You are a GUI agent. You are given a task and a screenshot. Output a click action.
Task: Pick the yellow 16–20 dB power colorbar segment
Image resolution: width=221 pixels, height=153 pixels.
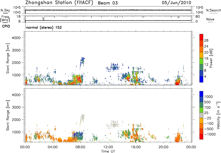point(201,55)
